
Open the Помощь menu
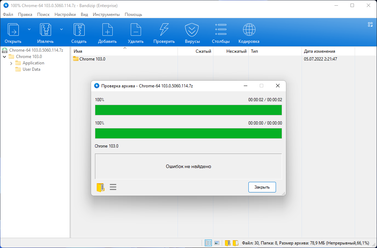(133, 15)
